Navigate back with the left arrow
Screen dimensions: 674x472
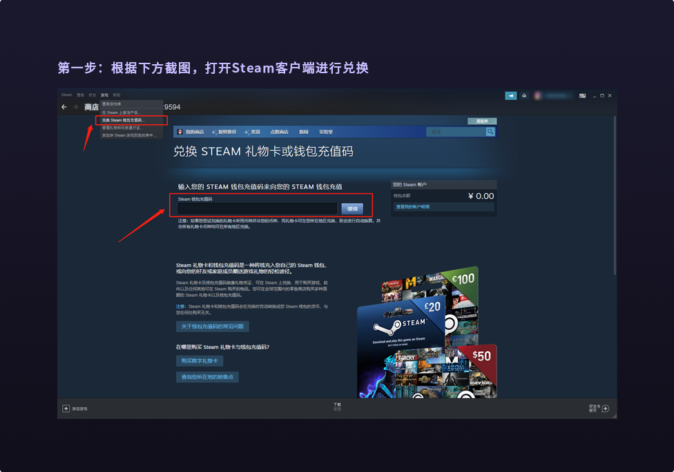pyautogui.click(x=64, y=106)
